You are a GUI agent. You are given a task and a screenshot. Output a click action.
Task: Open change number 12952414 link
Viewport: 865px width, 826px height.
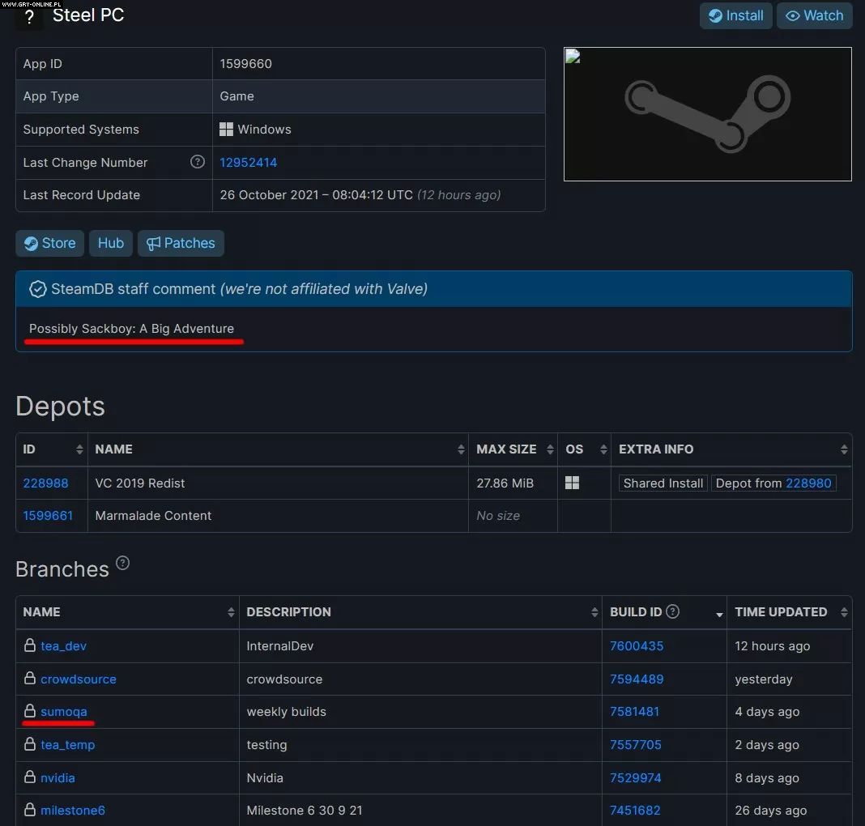(249, 162)
